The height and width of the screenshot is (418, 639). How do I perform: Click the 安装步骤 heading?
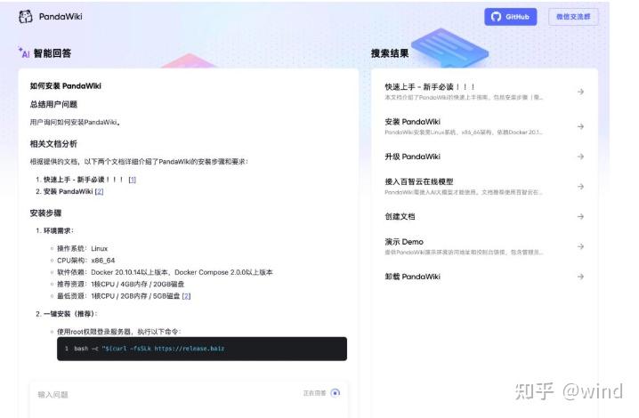pos(45,213)
